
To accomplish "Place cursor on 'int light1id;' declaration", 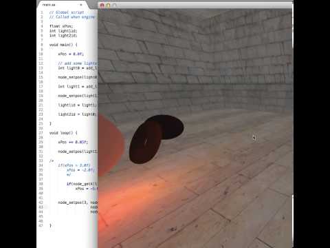I will (63, 31).
